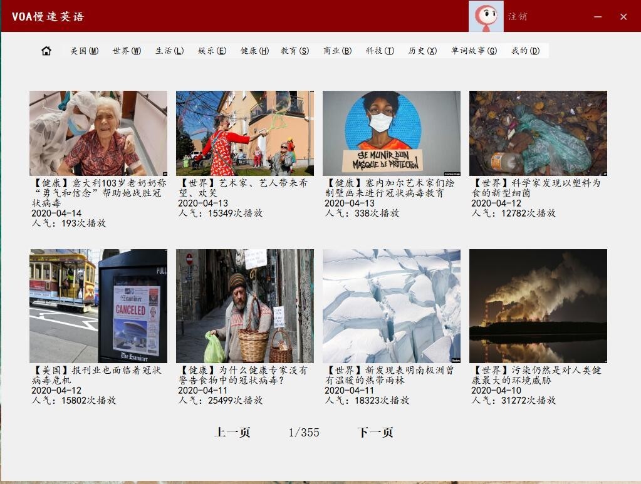This screenshot has width=641, height=484.
Task: Click the 人气：18323次播放 count
Action: [367, 400]
